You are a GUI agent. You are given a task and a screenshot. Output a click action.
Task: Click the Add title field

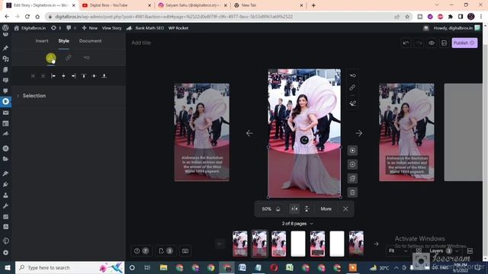point(141,43)
